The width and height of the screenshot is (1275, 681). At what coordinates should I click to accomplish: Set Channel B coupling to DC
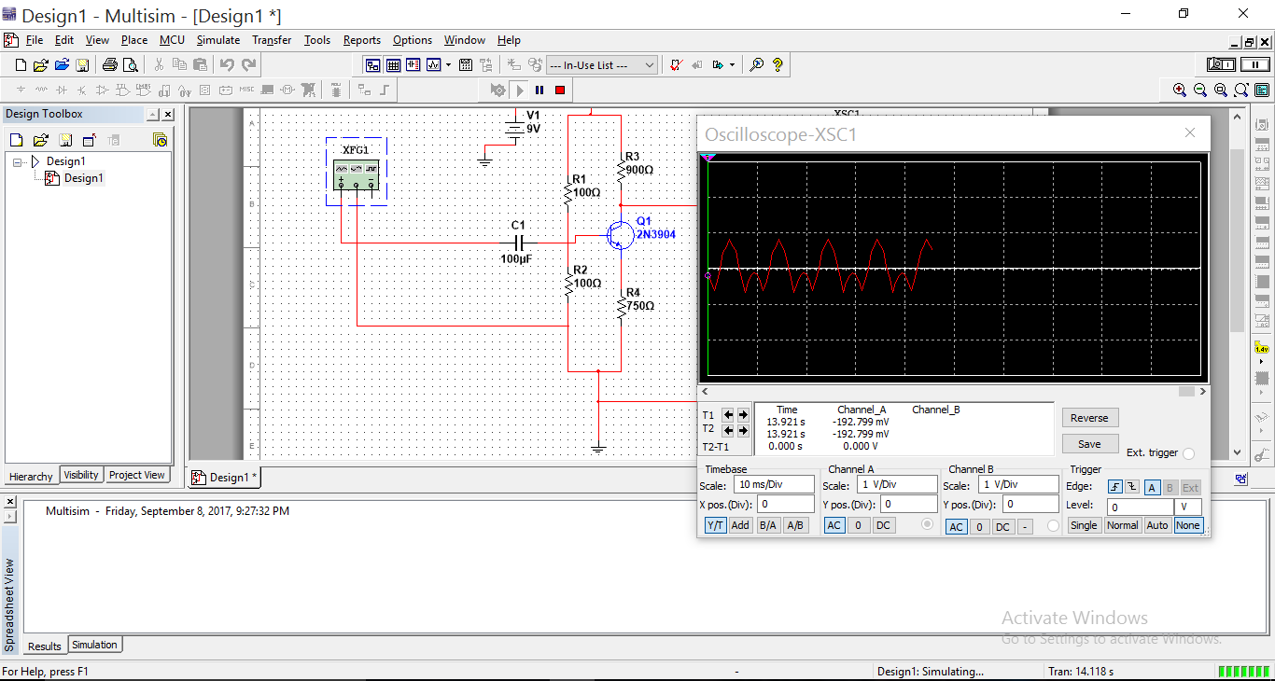[x=1002, y=526]
